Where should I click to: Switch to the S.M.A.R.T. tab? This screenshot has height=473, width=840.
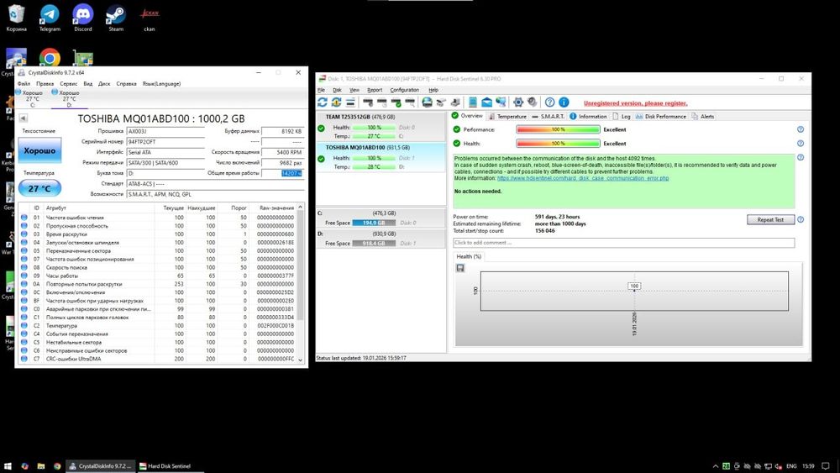coord(548,116)
